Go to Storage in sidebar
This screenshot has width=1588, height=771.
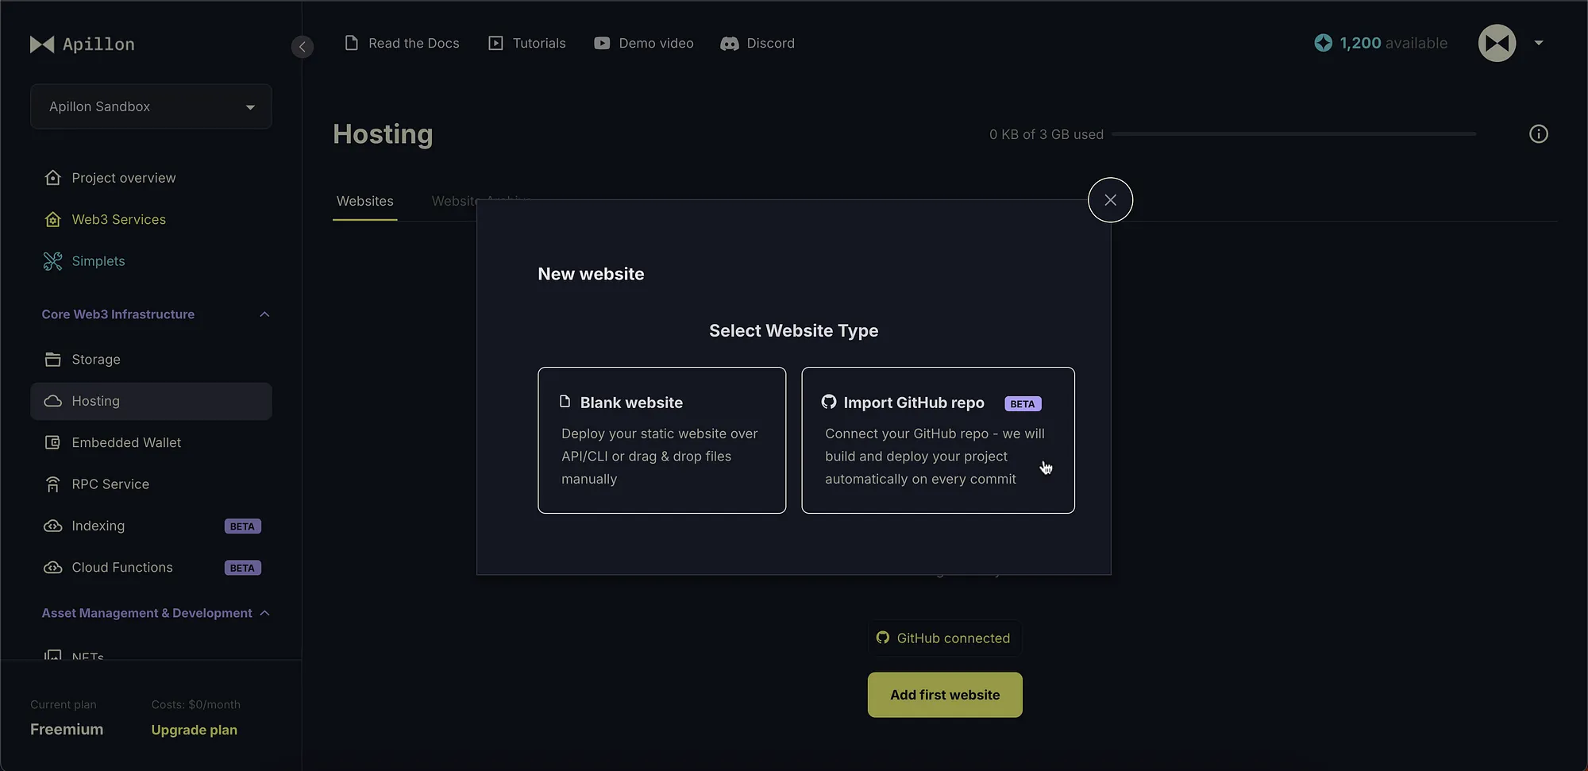tap(151, 360)
